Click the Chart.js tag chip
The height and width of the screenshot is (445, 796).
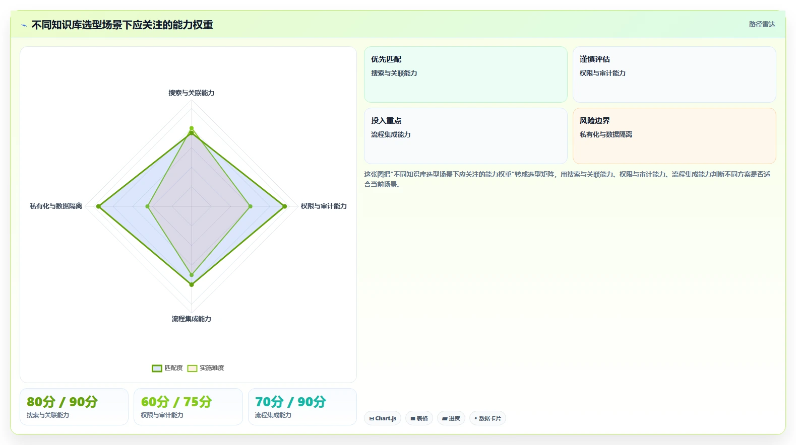tap(383, 418)
